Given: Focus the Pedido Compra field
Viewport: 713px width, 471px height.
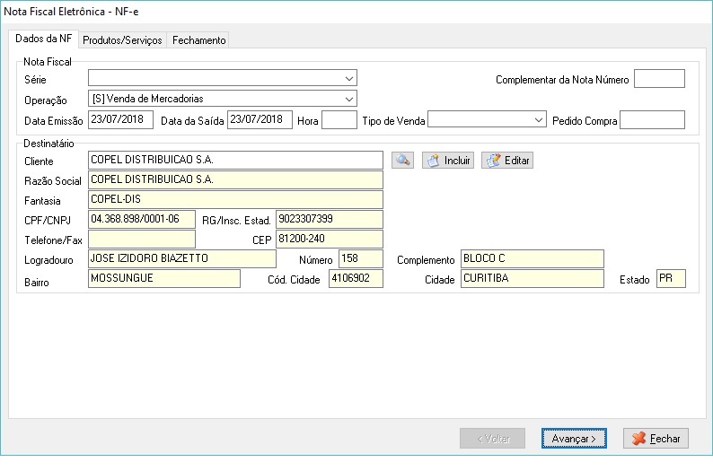Looking at the screenshot, I should (x=652, y=119).
